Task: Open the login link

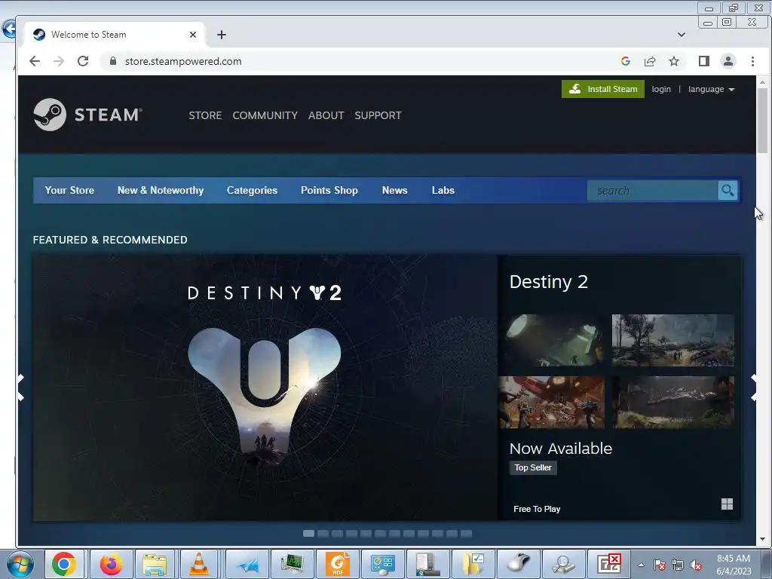Action: tap(661, 89)
